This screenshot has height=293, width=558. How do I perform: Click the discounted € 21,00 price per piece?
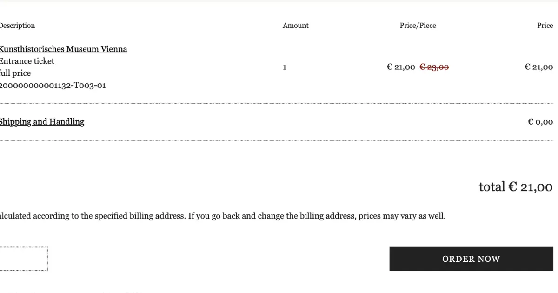(x=401, y=67)
